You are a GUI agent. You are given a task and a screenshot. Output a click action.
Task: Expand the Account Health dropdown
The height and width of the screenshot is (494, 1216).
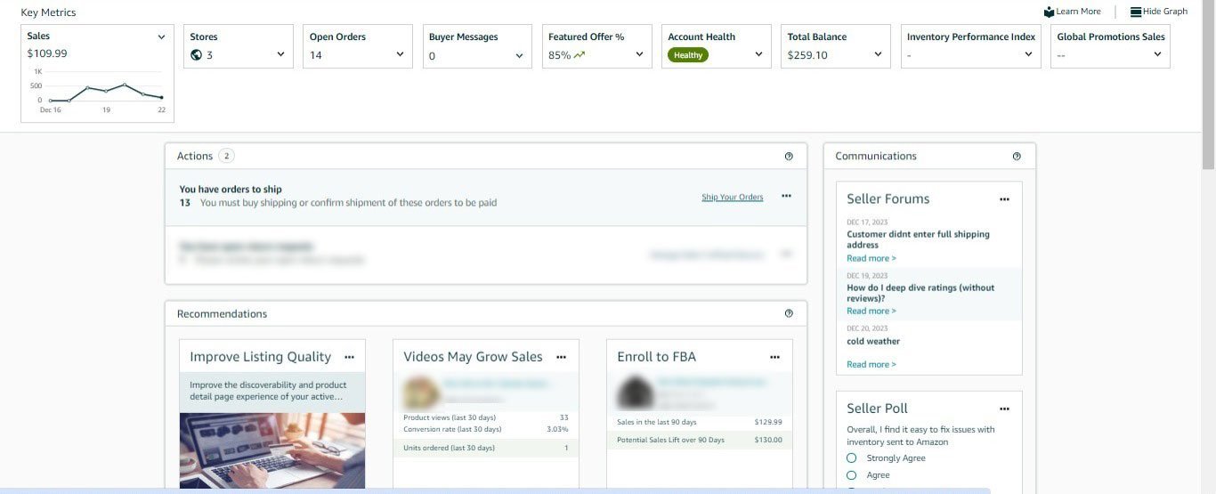point(758,54)
